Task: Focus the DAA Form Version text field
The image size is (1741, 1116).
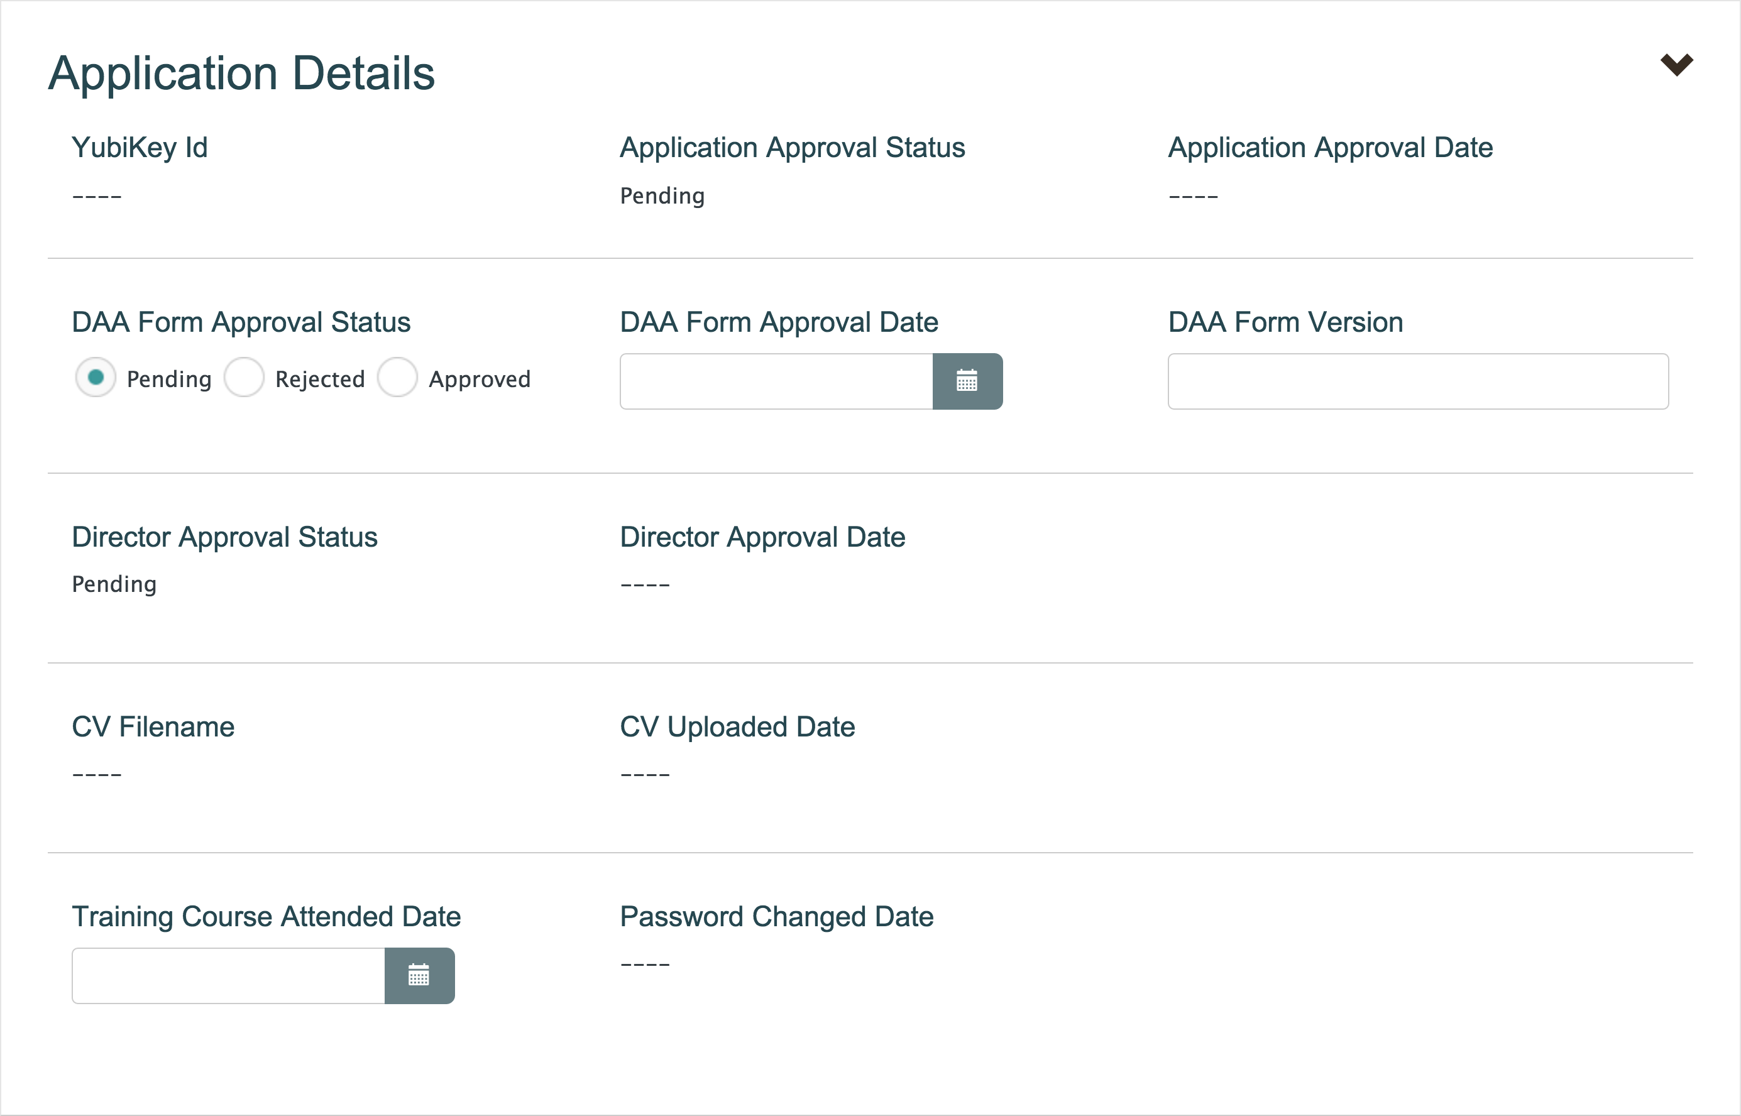Action: (x=1417, y=381)
